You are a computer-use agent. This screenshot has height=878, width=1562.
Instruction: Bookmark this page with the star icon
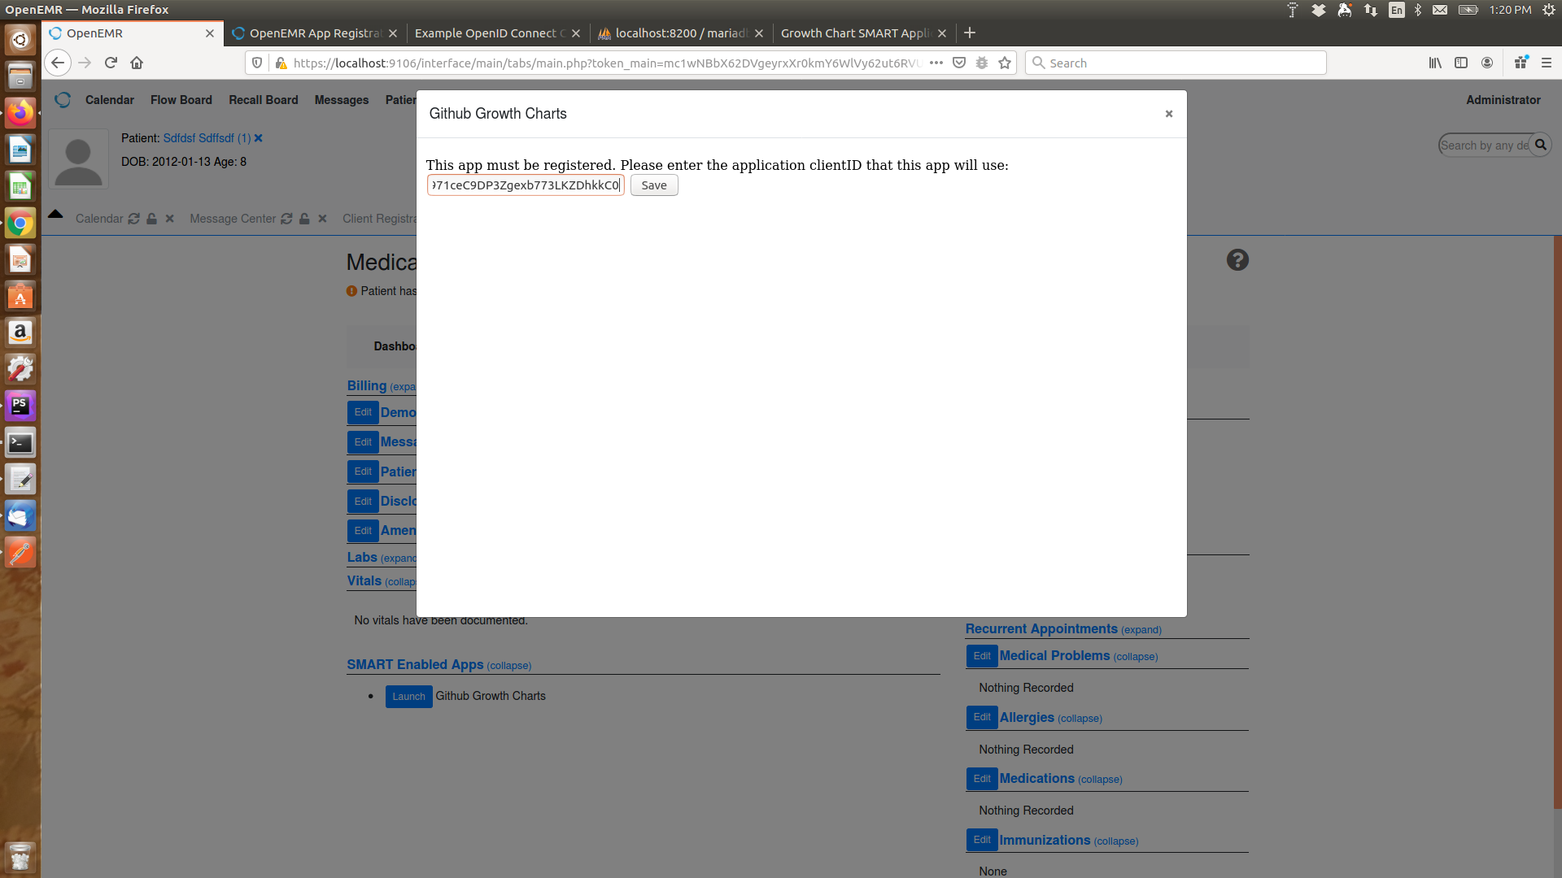coord(1005,63)
